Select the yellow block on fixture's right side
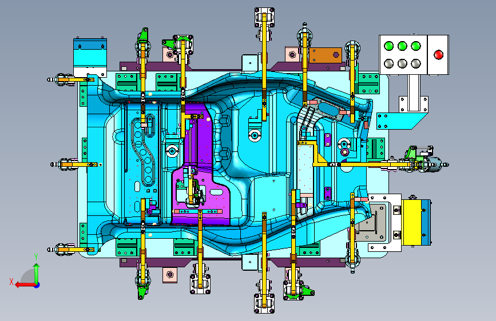496x321 pixels. [x=411, y=223]
